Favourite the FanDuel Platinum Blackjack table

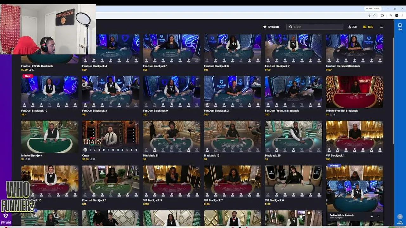click(319, 79)
